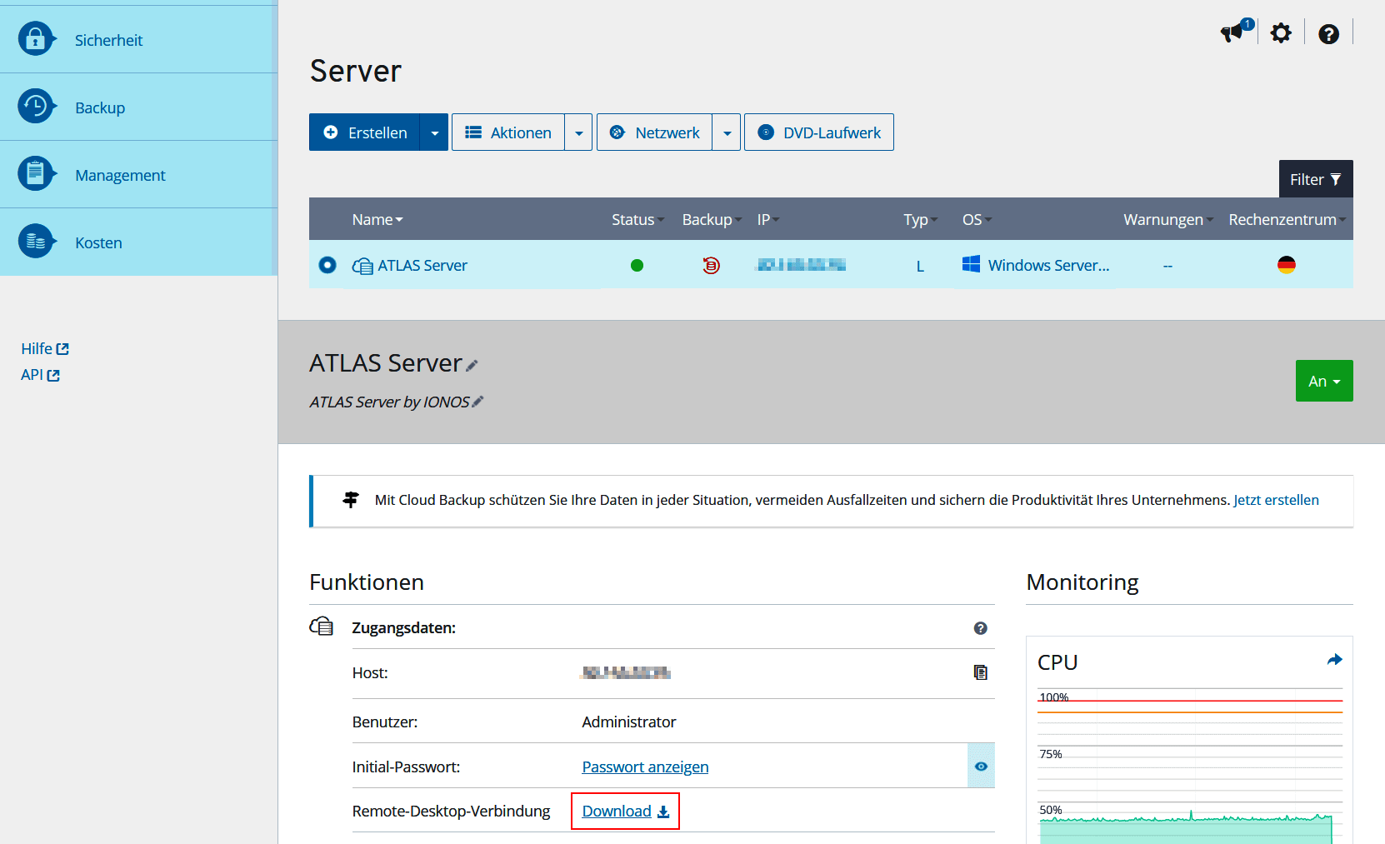Click the ATLAS Server name in the table
This screenshot has width=1385, height=844.
click(x=422, y=265)
